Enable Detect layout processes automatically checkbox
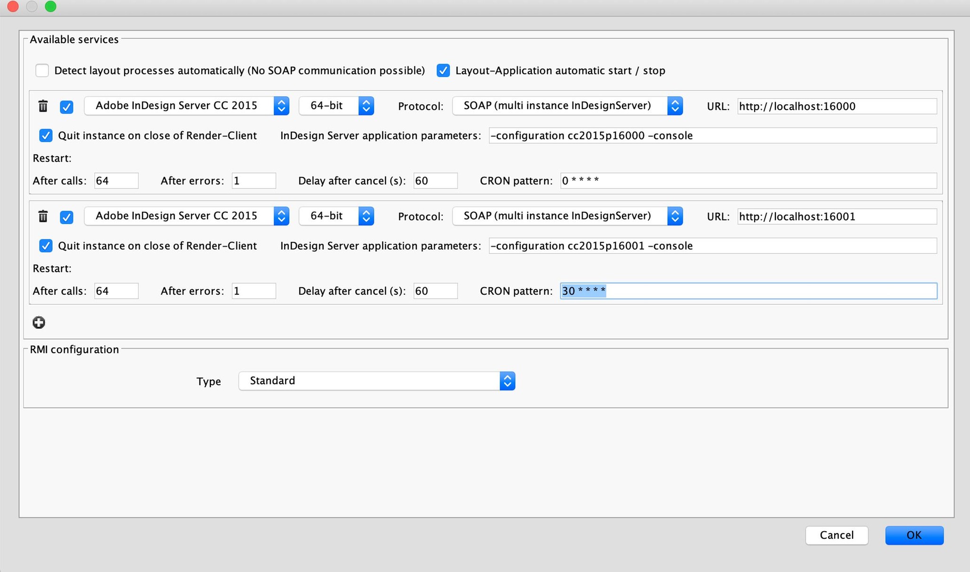Viewport: 970px width, 572px height. point(42,71)
